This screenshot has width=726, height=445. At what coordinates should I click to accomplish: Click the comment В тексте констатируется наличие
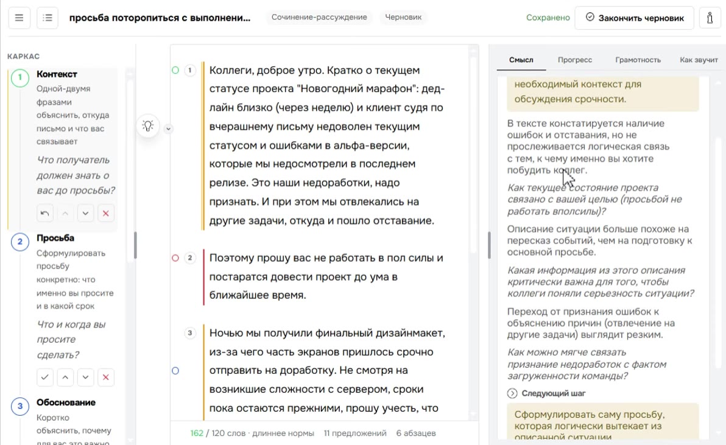pyautogui.click(x=588, y=147)
